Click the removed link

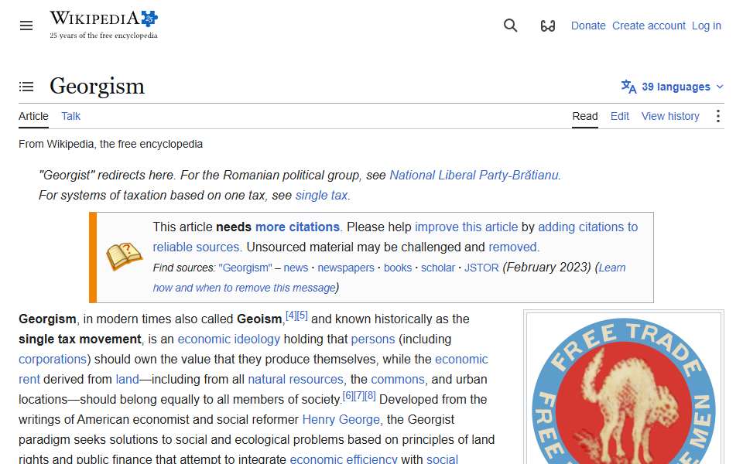click(512, 247)
